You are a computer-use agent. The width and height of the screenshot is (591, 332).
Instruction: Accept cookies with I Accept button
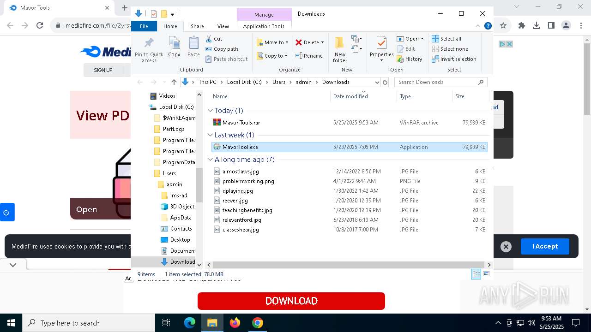tap(545, 246)
